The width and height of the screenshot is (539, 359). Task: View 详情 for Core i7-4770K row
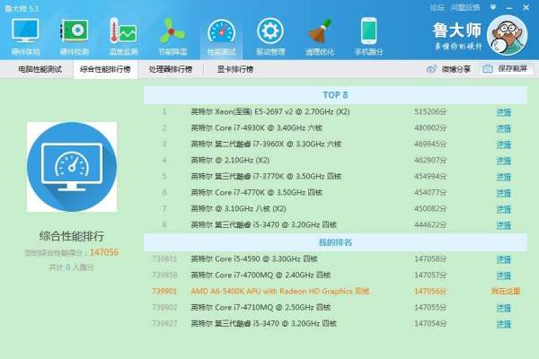504,193
